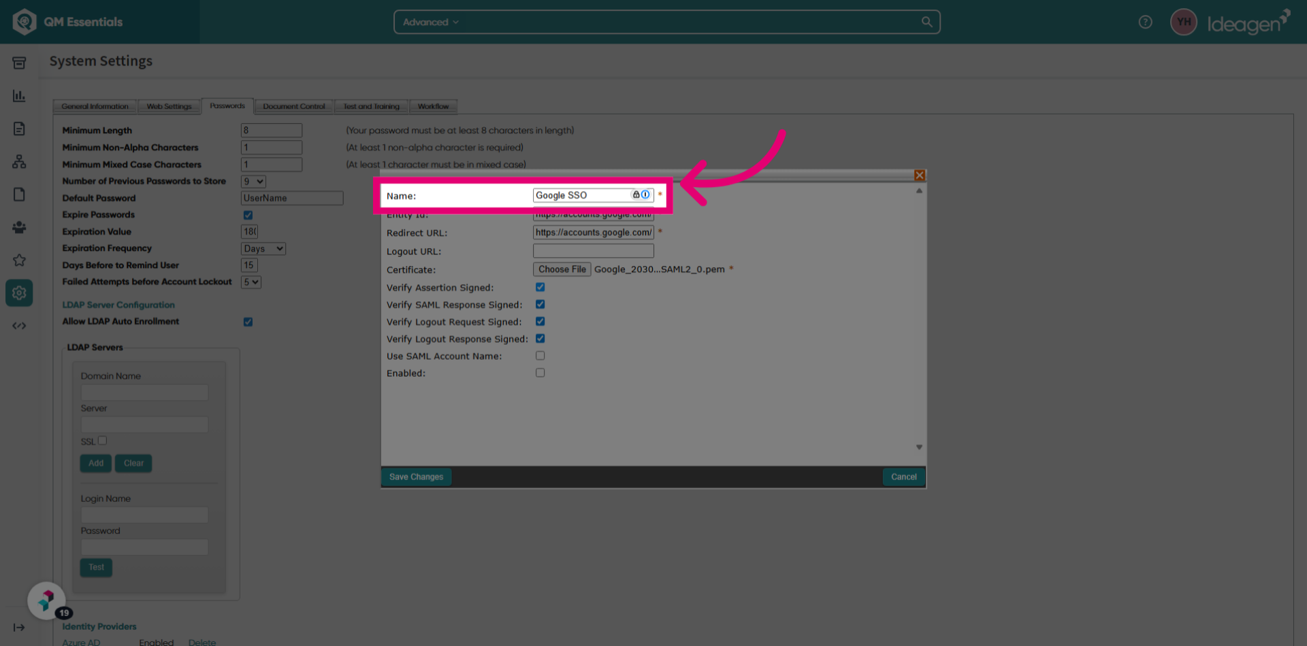Toggle Verify Logout Request Signed checkbox

540,322
